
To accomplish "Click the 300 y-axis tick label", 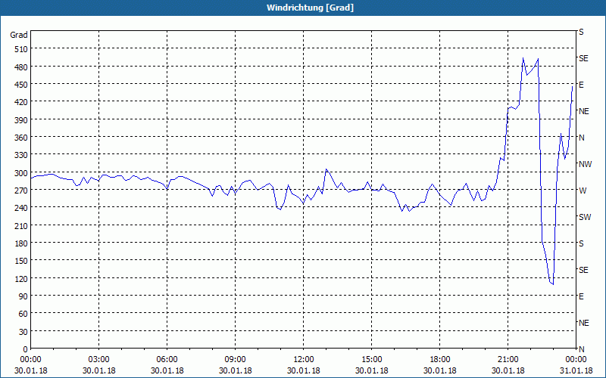I will (x=21, y=173).
